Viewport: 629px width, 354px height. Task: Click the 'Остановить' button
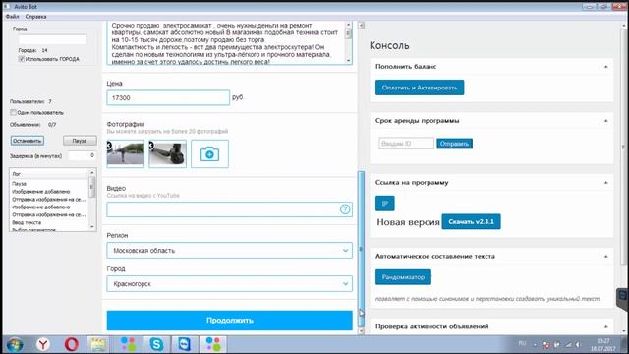point(27,141)
